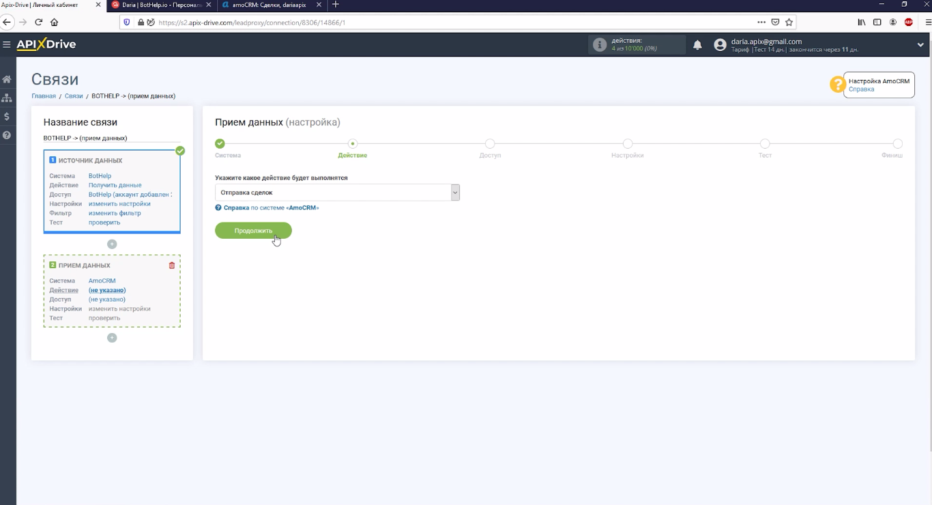Click the BotHelp system link
The width and height of the screenshot is (932, 505).
click(x=100, y=176)
